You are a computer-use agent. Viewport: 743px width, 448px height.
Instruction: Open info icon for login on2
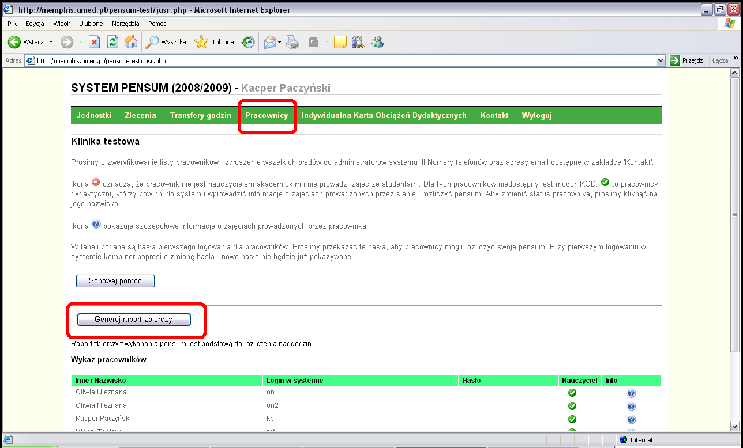point(631,407)
